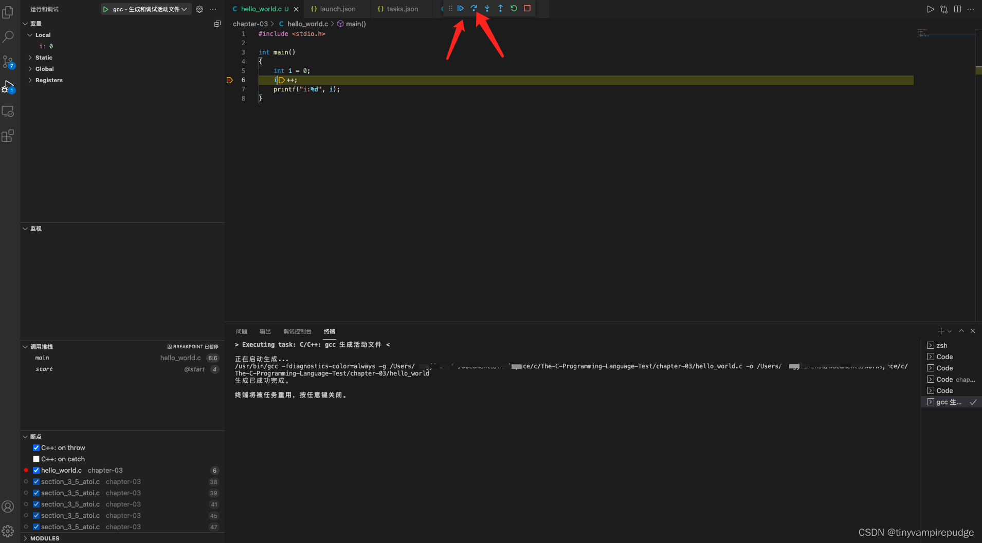
Task: Close the bottom panel
Action: (973, 331)
